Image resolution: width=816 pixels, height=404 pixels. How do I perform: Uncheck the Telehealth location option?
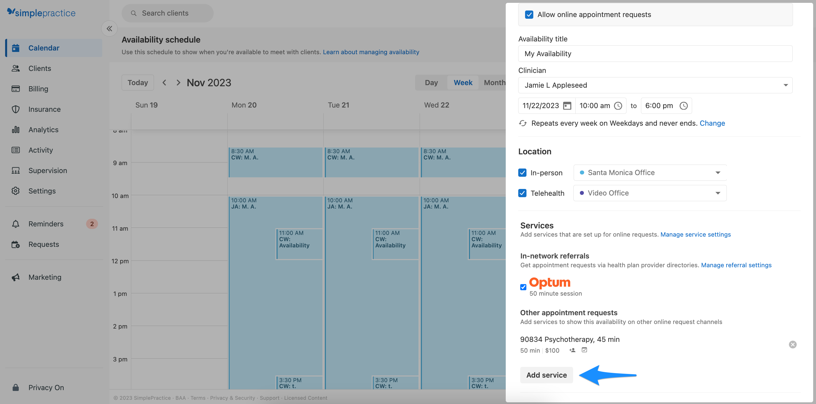click(522, 193)
